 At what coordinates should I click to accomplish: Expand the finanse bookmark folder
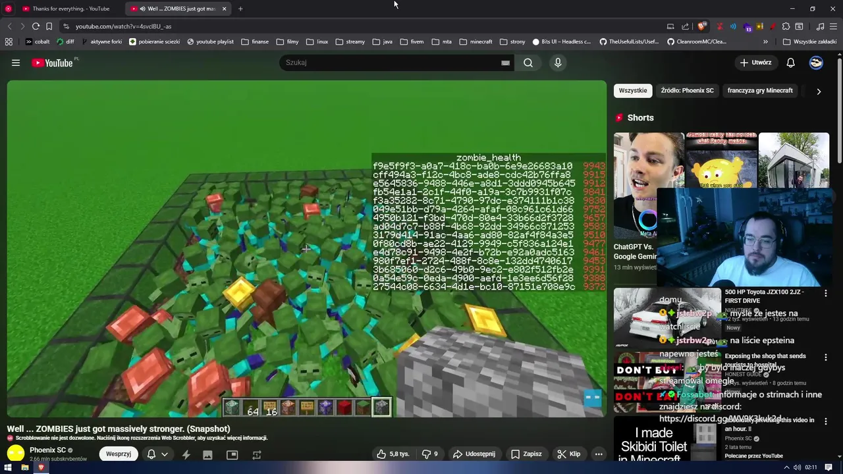pos(255,41)
